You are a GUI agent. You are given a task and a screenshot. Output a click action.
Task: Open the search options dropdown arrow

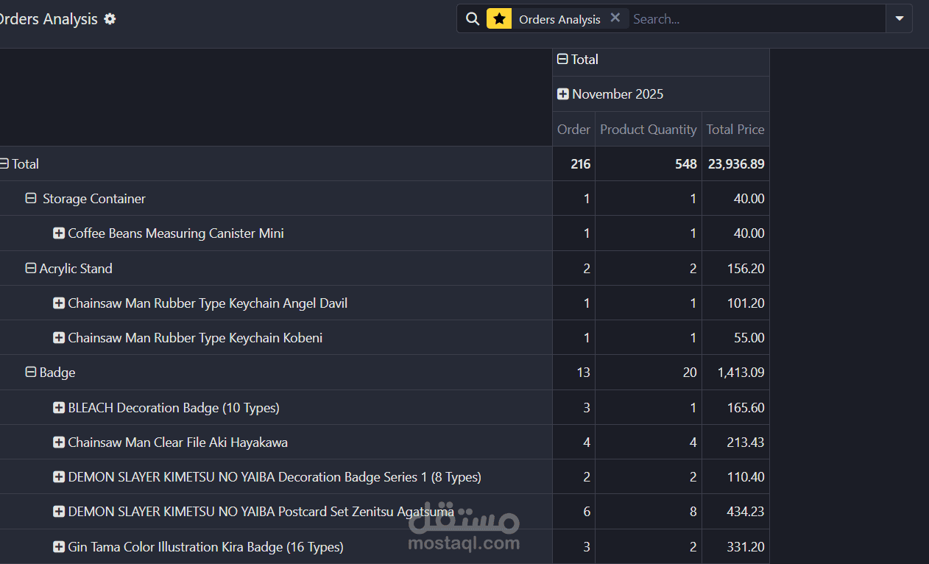click(899, 19)
